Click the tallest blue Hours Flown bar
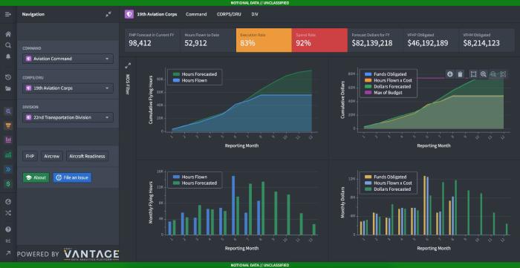Image resolution: width=520 pixels, height=268 pixels. pos(233,205)
